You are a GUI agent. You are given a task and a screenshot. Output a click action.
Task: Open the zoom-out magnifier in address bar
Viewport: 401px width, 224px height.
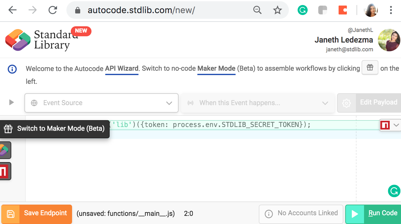(257, 10)
